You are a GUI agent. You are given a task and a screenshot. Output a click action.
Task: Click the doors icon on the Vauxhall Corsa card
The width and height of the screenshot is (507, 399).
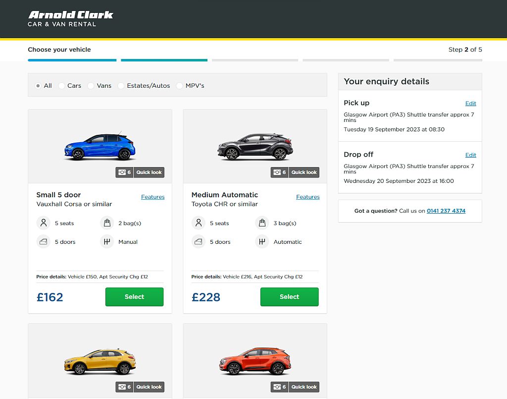tap(43, 241)
